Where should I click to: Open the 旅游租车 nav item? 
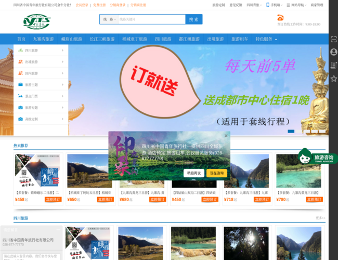[x=240, y=39]
